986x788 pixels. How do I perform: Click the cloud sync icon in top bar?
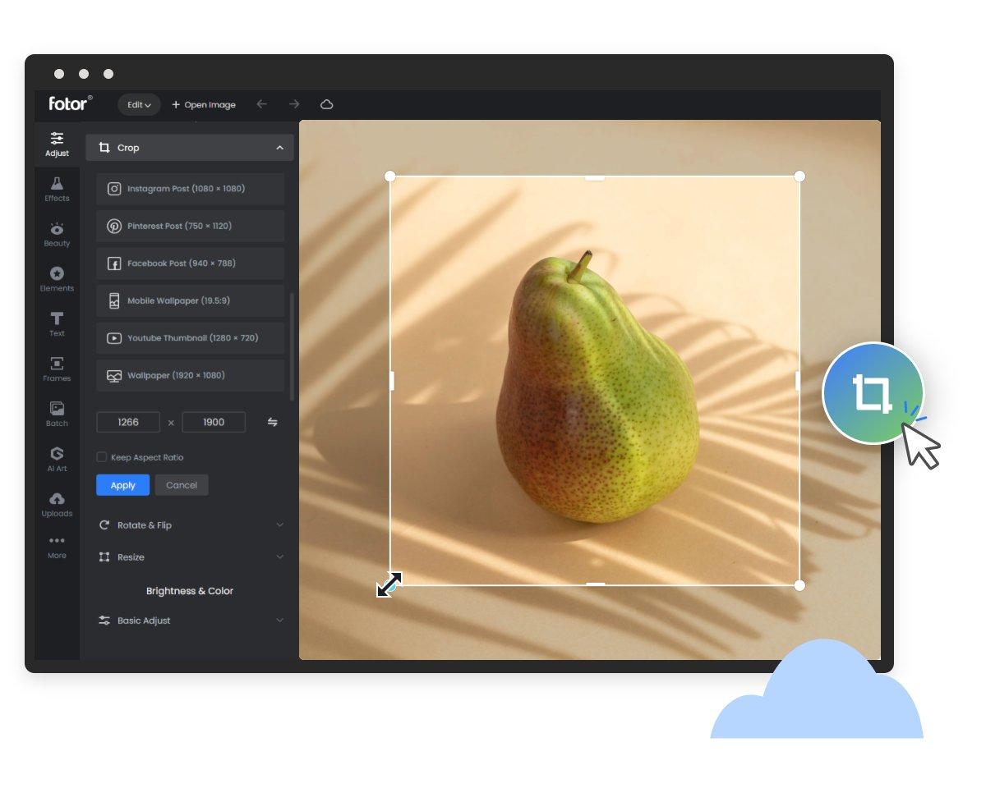(x=326, y=104)
